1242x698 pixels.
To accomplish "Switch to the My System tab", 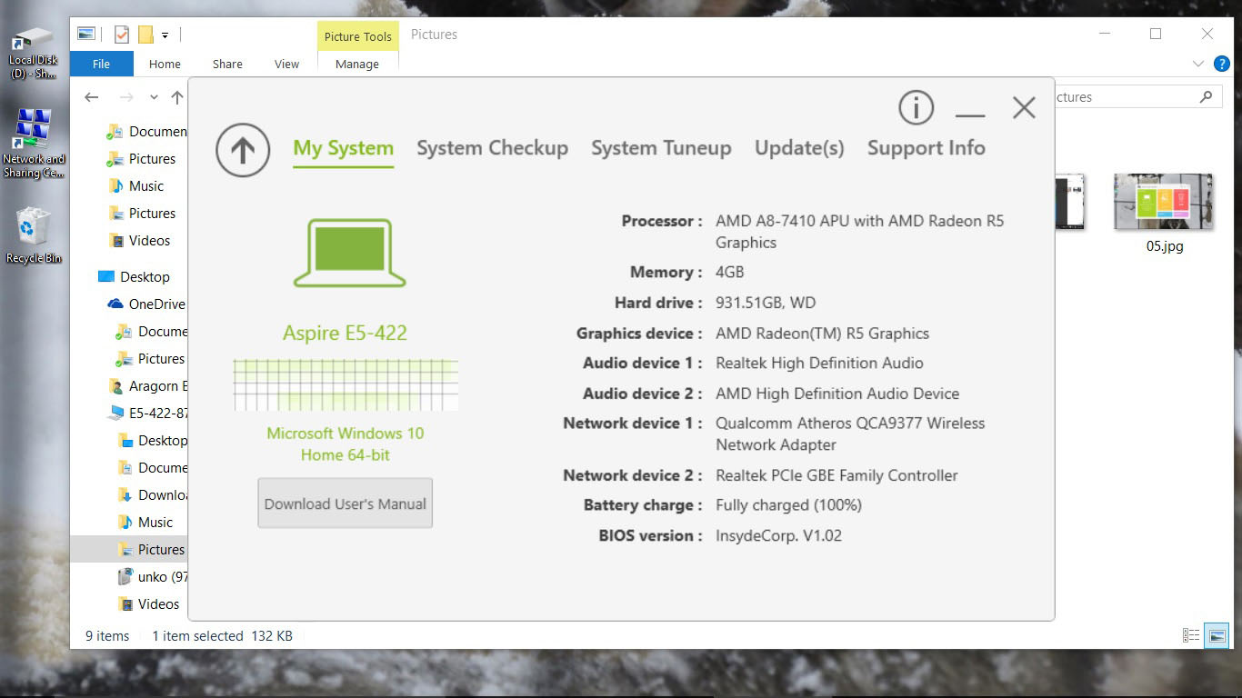I will click(344, 148).
